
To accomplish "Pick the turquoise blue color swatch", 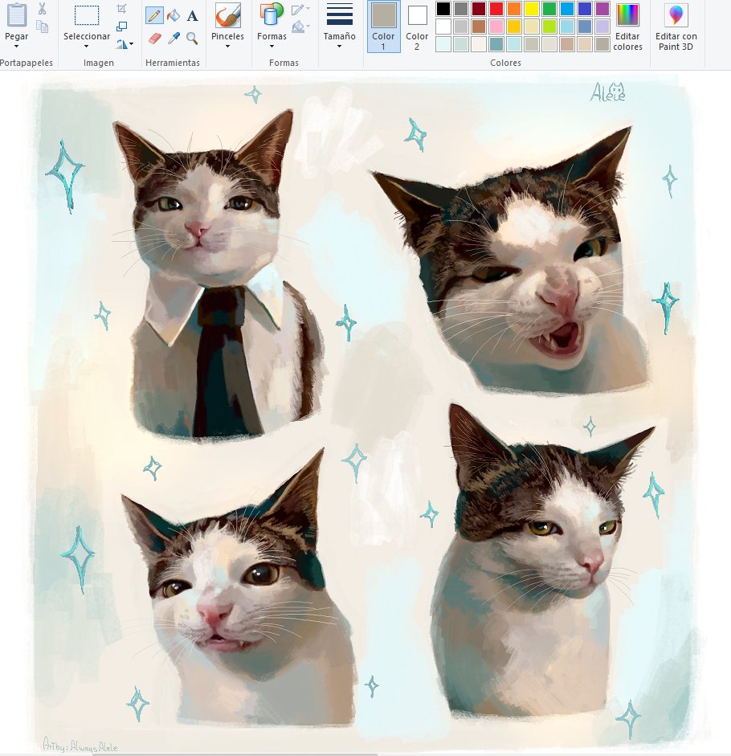I will click(x=567, y=9).
